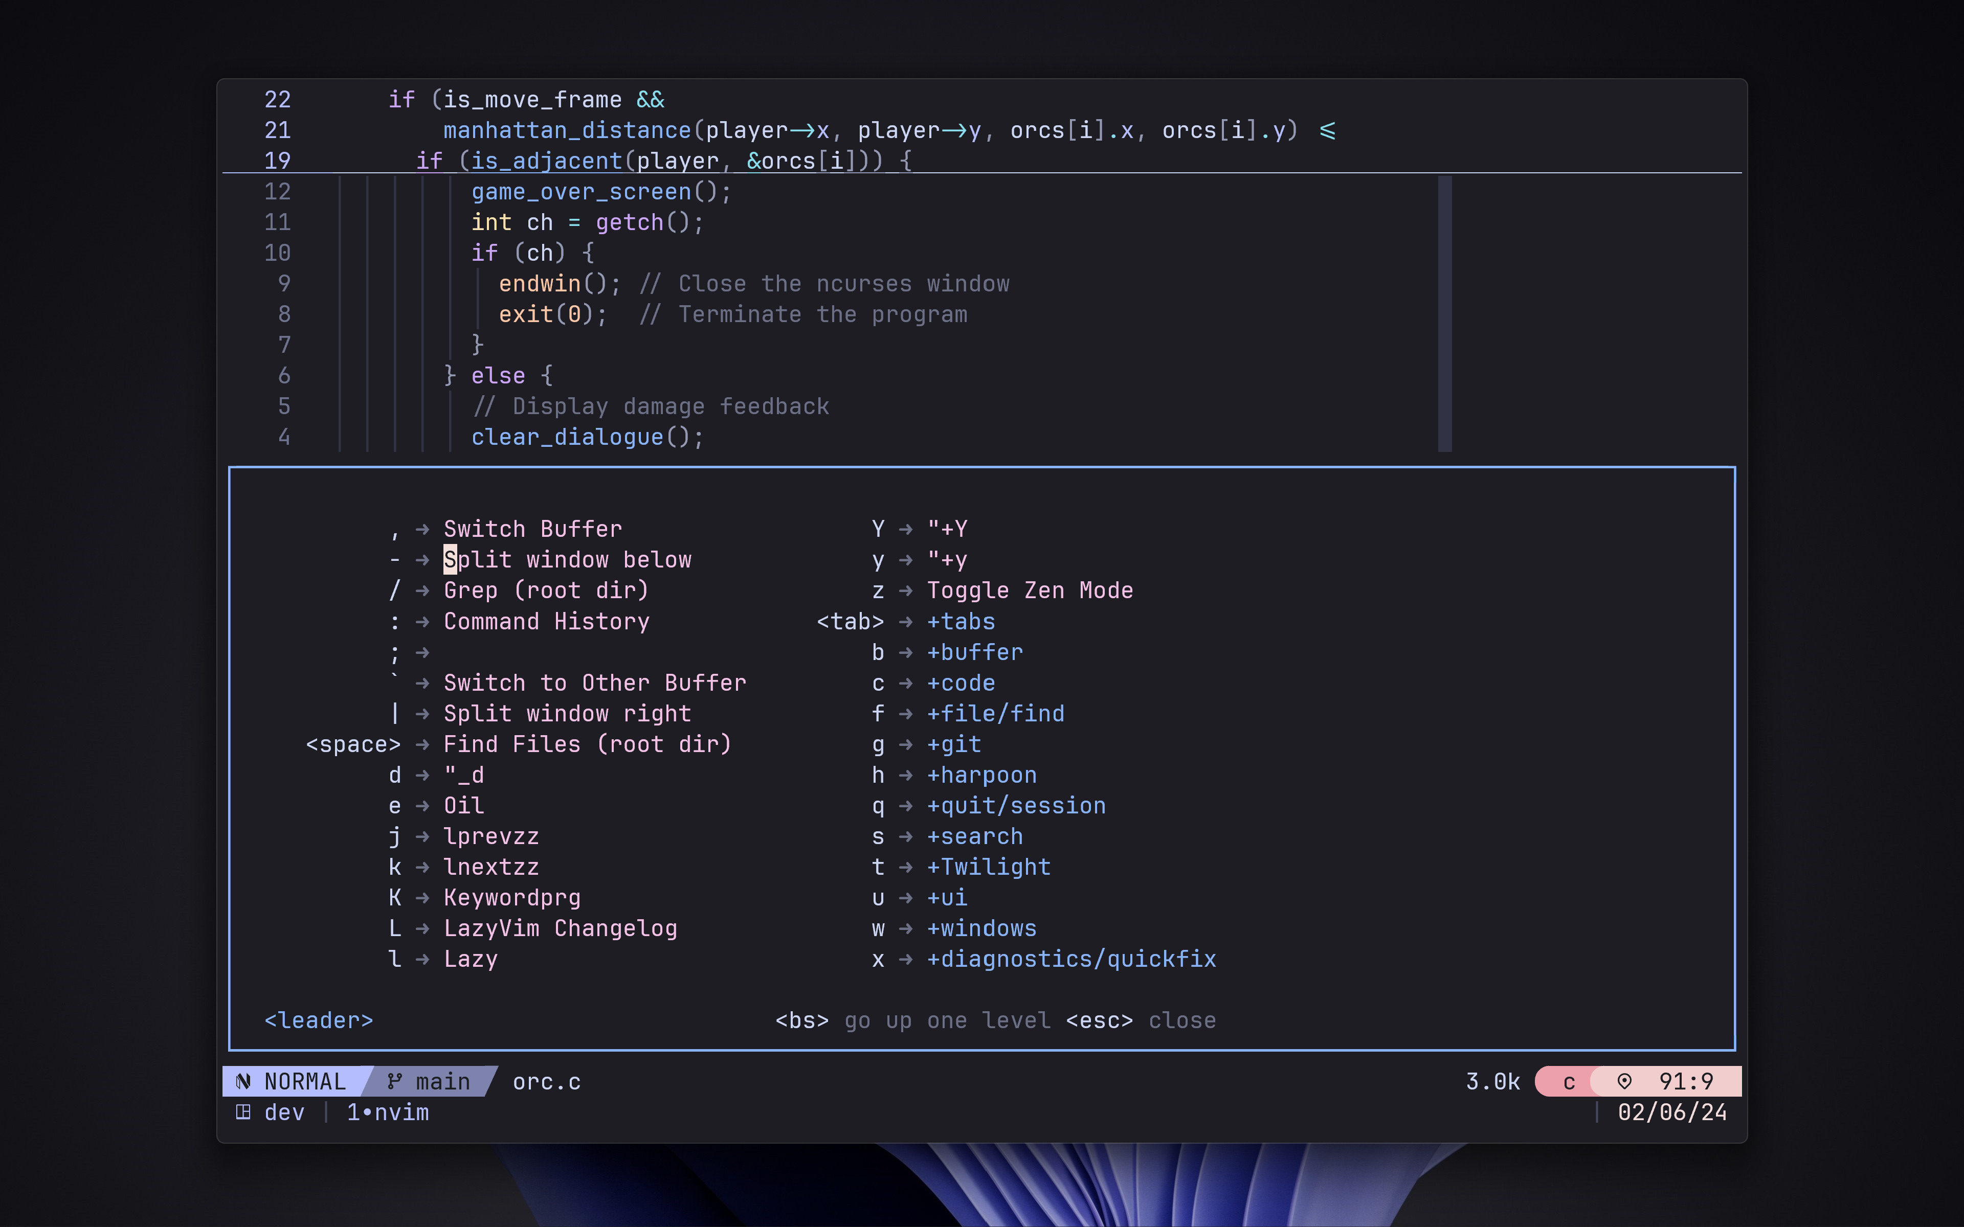Click the git branch icon beside main
This screenshot has height=1227, width=1964.
coord(394,1082)
